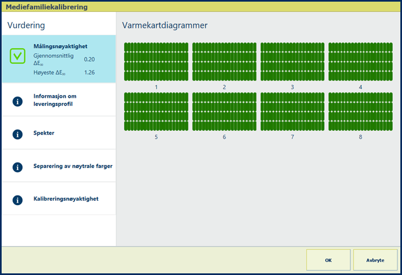Screen dimensions: 402x275
Task: Click the Mediefamiliekalibrering title bar text
Action: [x=47, y=7]
